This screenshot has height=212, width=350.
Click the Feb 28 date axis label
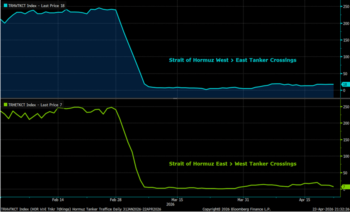116,200
